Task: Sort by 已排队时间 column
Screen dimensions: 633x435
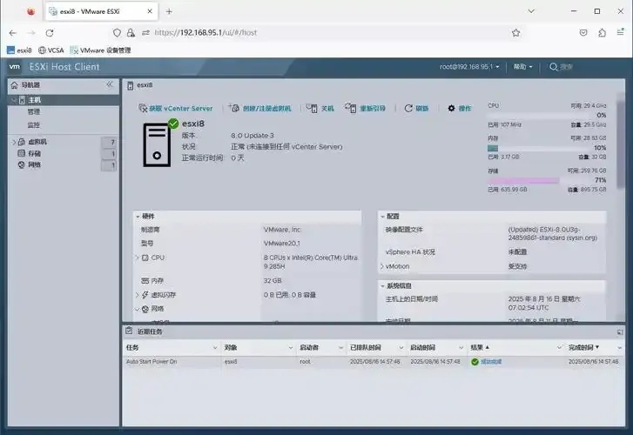Action: click(366, 347)
